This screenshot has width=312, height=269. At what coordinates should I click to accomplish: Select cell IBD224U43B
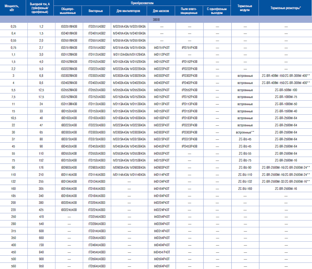(69, 210)
